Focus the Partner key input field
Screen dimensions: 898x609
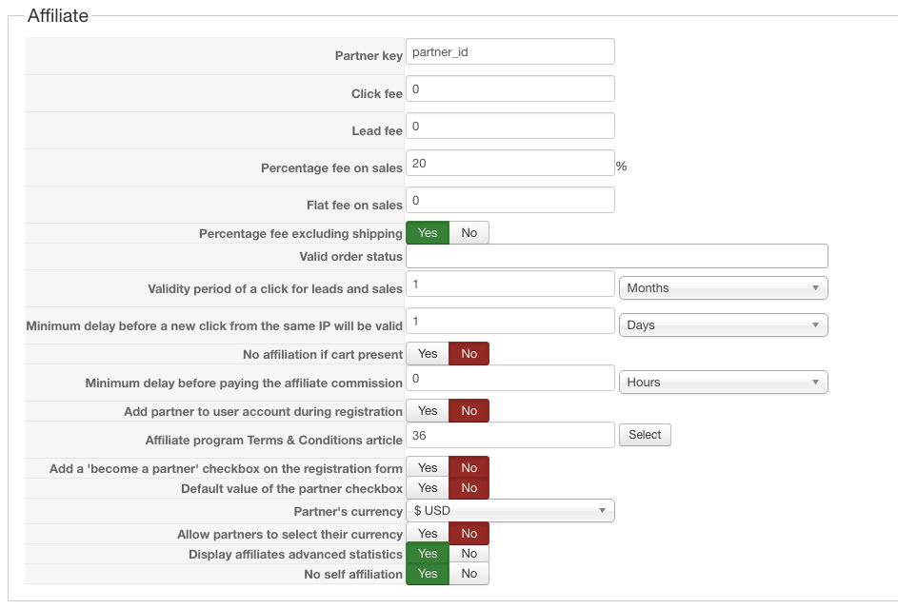510,52
